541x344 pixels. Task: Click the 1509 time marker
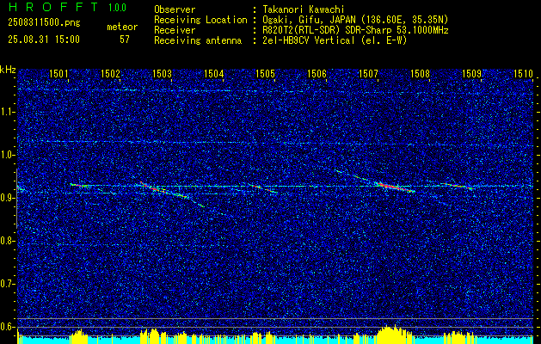471,73
